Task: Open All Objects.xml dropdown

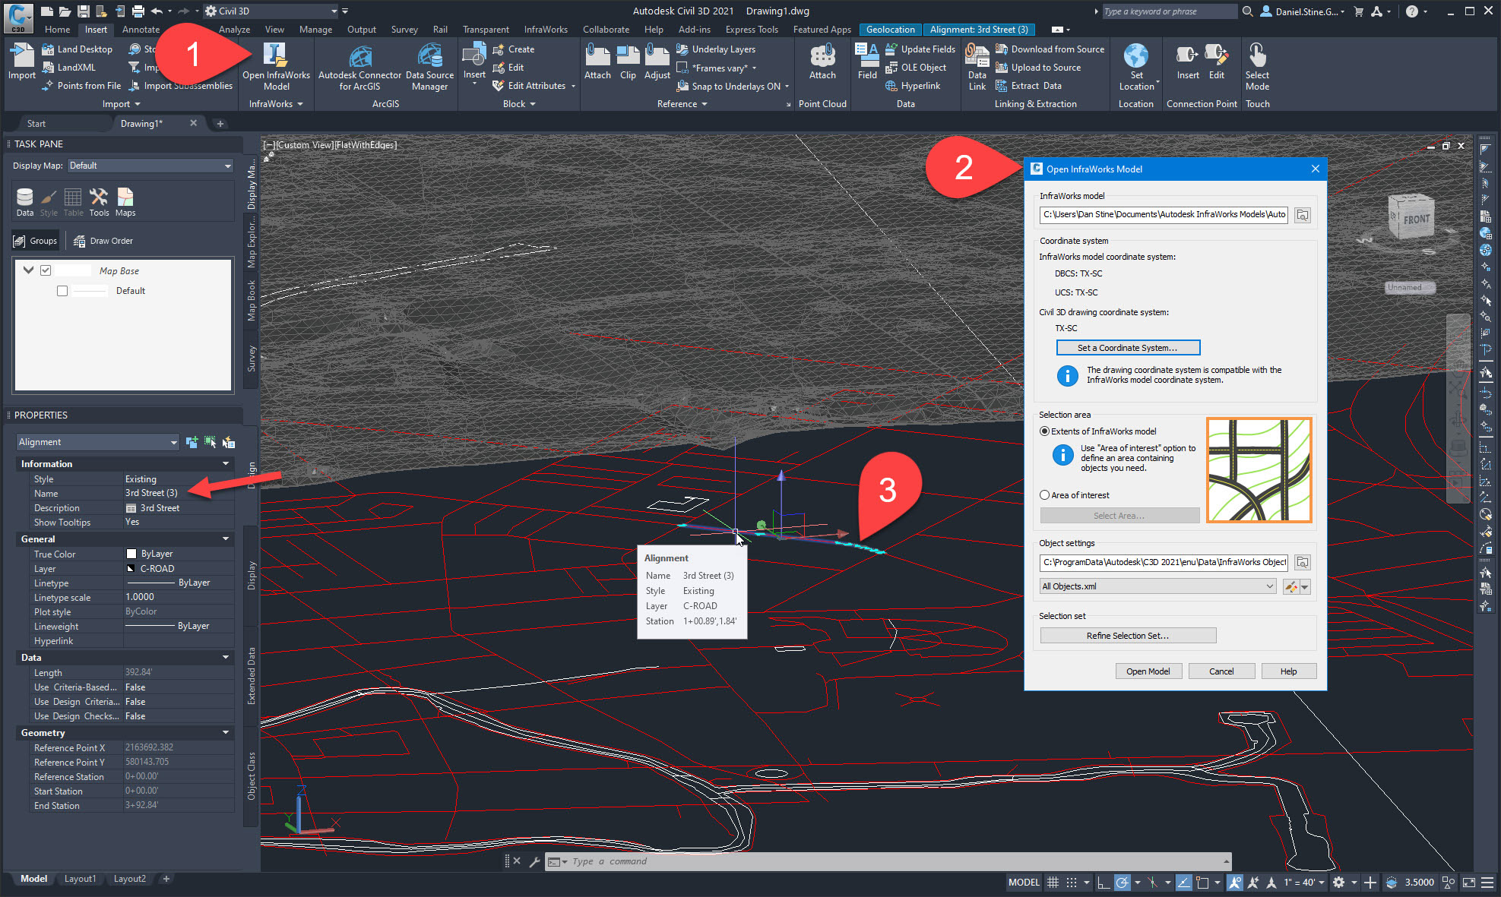Action: [x=1157, y=586]
